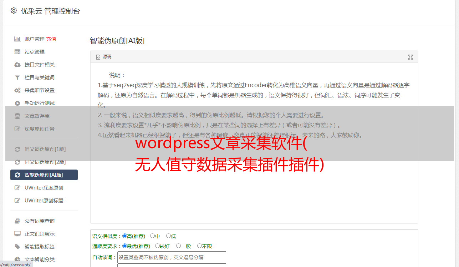Select 中 for 语义相似度
Image resolution: width=459 pixels, height=267 pixels.
pos(152,236)
